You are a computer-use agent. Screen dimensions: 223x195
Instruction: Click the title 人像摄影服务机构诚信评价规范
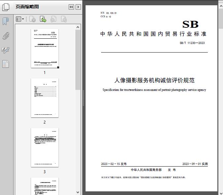155,80
